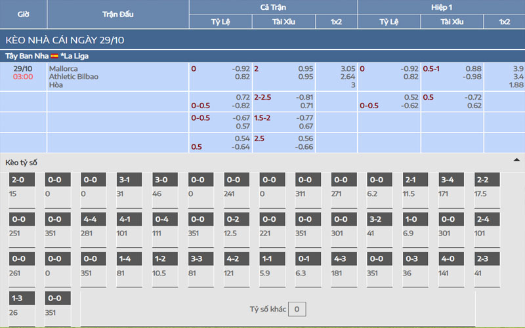Click the Spain flag icon beside La Liga
Image resolution: width=525 pixels, height=328 pixels.
click(54, 56)
